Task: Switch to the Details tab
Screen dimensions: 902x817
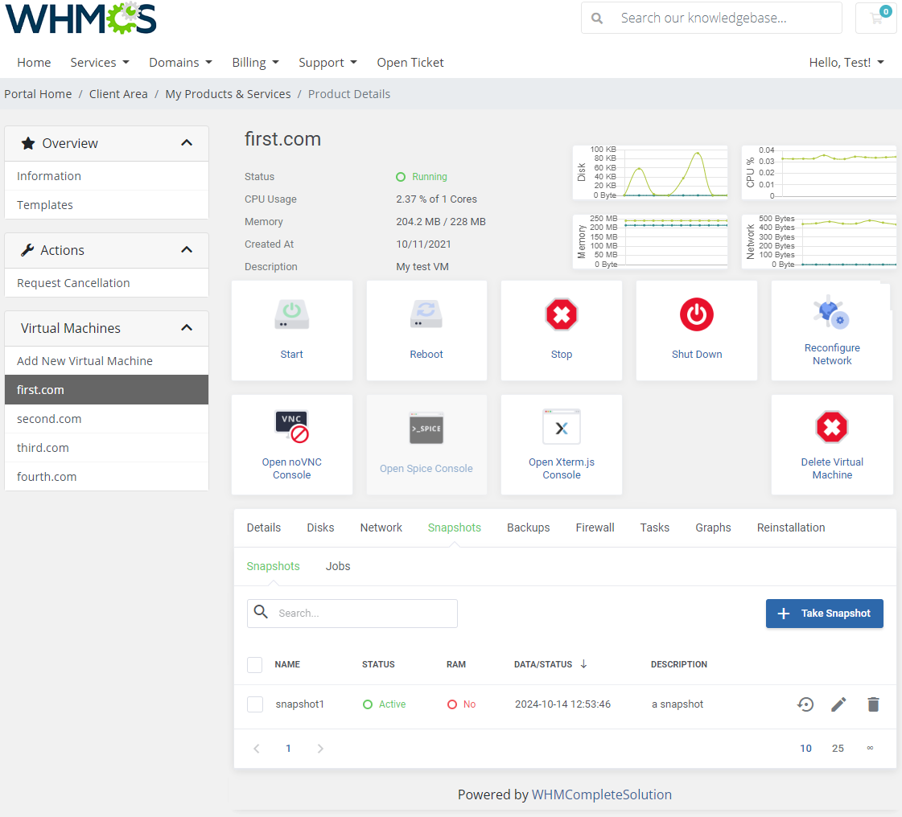Action: 263,528
